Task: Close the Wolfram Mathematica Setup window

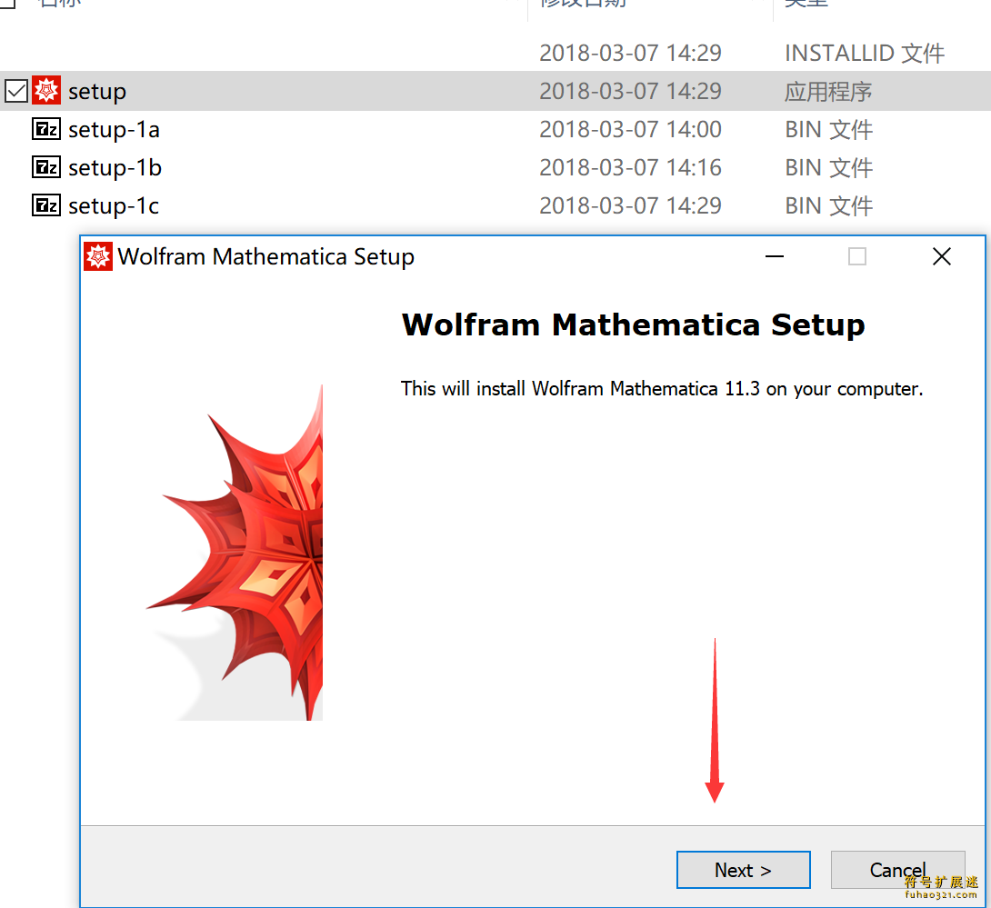Action: [942, 256]
